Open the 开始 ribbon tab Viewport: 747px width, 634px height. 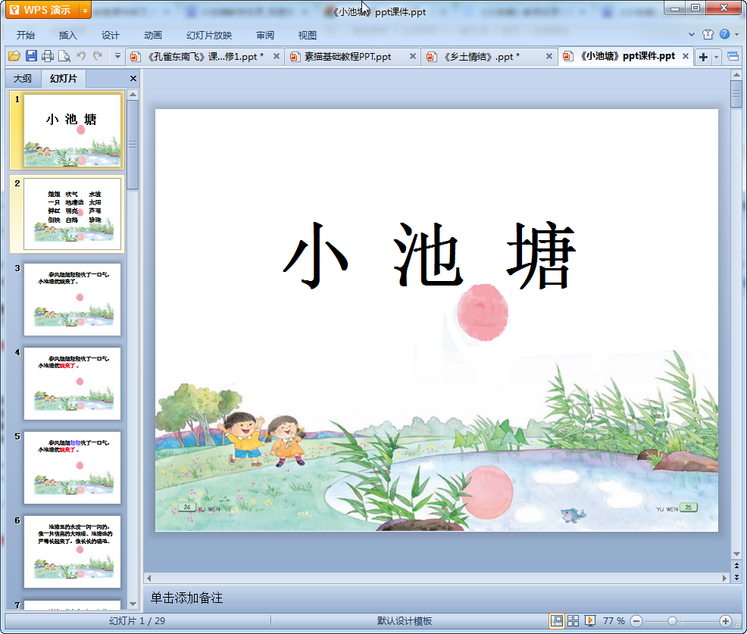point(26,36)
